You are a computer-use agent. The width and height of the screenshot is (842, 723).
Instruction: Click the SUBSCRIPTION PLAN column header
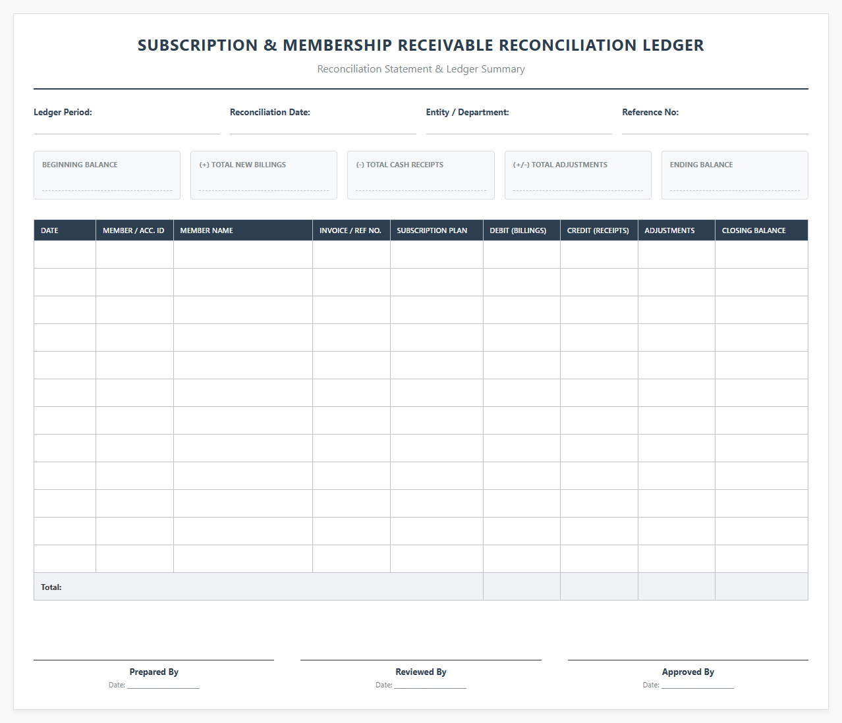click(437, 230)
